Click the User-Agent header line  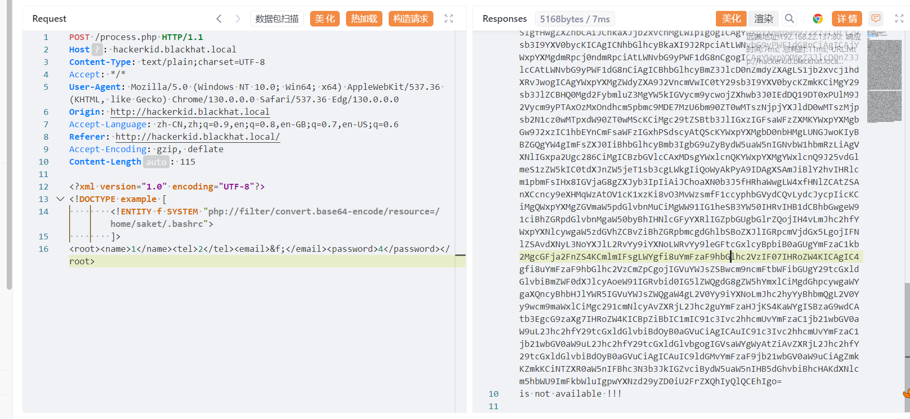click(x=257, y=93)
